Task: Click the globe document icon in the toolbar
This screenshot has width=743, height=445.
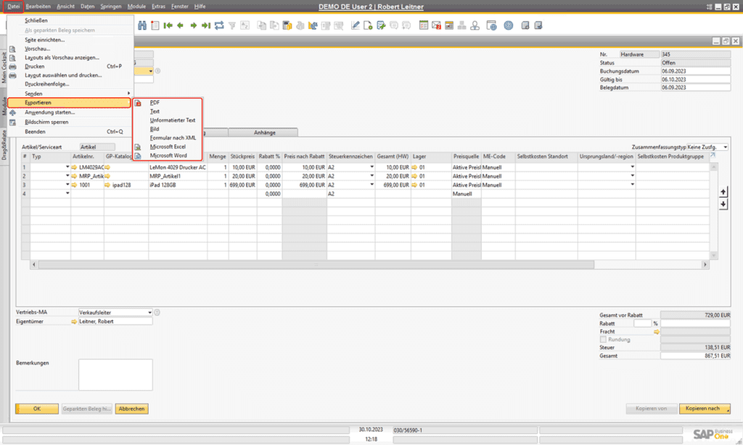Action: [491, 24]
